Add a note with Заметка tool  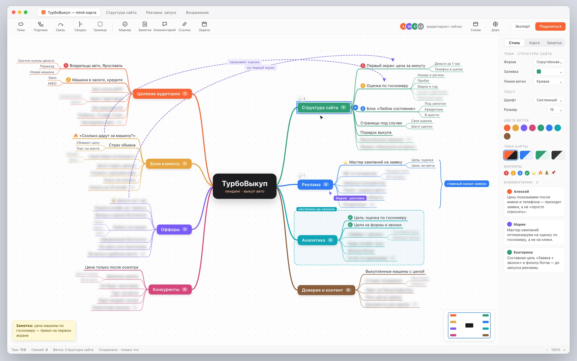point(145,26)
